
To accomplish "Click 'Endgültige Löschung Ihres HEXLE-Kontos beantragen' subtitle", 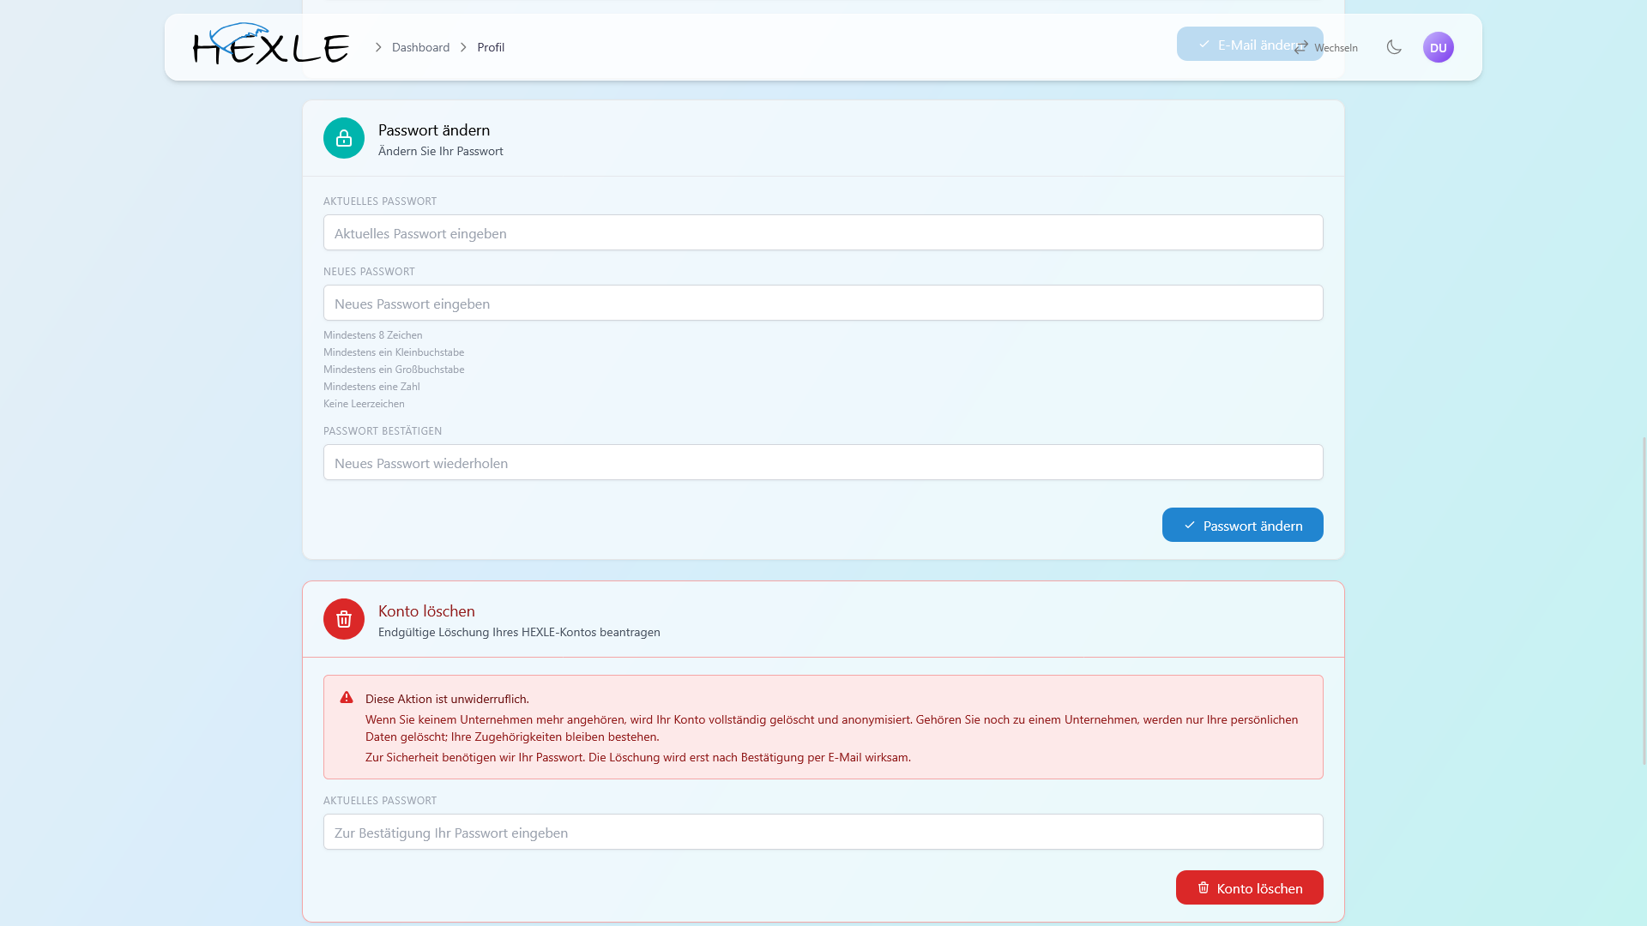I will (x=519, y=632).
